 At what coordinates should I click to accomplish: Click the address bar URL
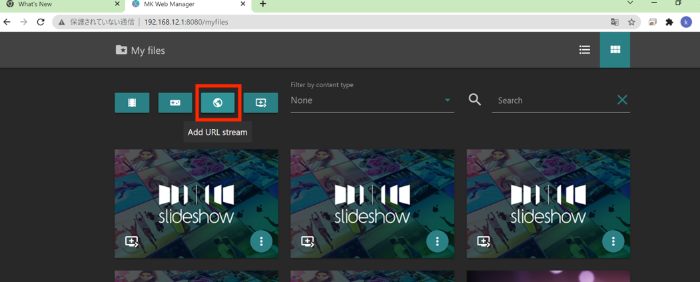[186, 22]
